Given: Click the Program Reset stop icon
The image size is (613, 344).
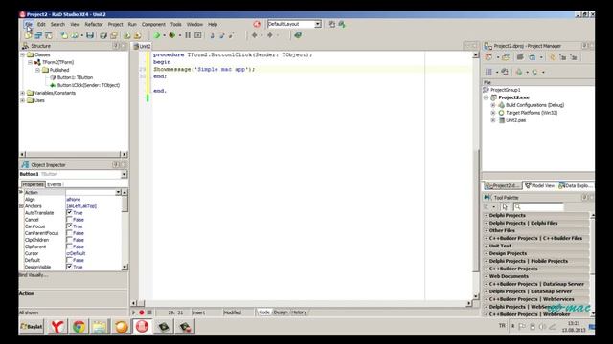Looking at the screenshot, I should pyautogui.click(x=198, y=35).
